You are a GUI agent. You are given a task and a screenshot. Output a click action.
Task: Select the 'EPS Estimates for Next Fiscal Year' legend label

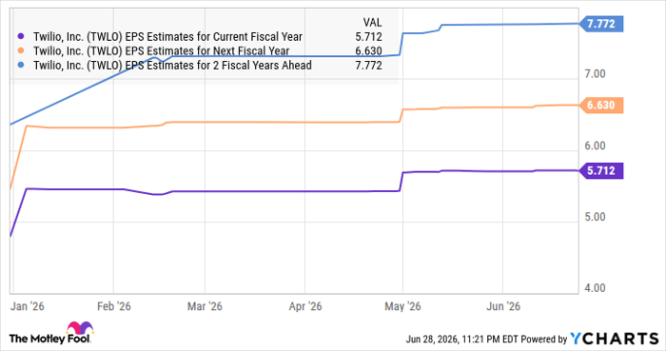coord(162,51)
